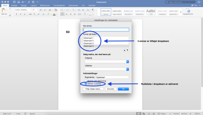Viewport: 203px width, 115px height.
Task: Click the Undo arrow icon
Action: (x=23, y=2)
